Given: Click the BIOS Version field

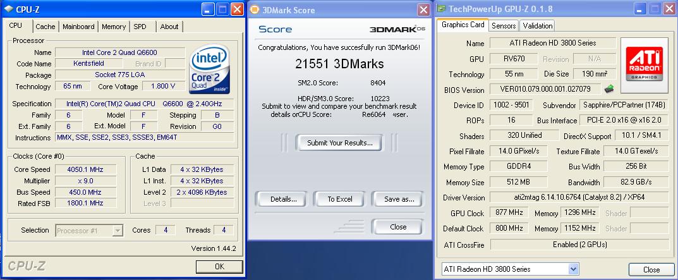Looking at the screenshot, I should [545, 90].
